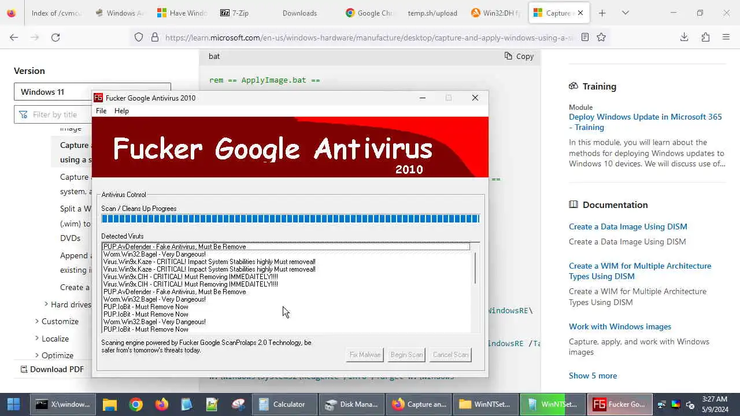Open File Explorer from the taskbar

(x=110, y=404)
